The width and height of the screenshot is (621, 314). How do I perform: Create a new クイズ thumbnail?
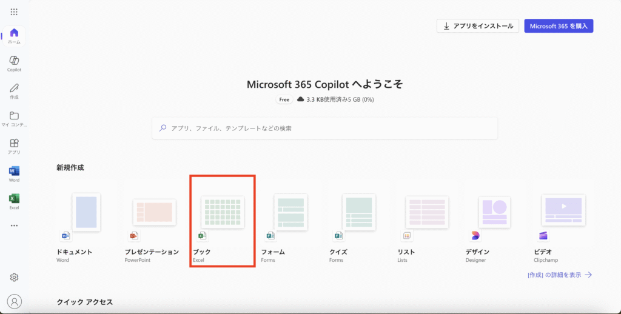359,212
